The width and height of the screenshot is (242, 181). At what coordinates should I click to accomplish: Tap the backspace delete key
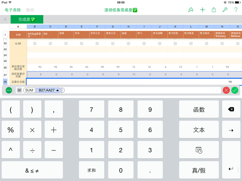(x=231, y=109)
